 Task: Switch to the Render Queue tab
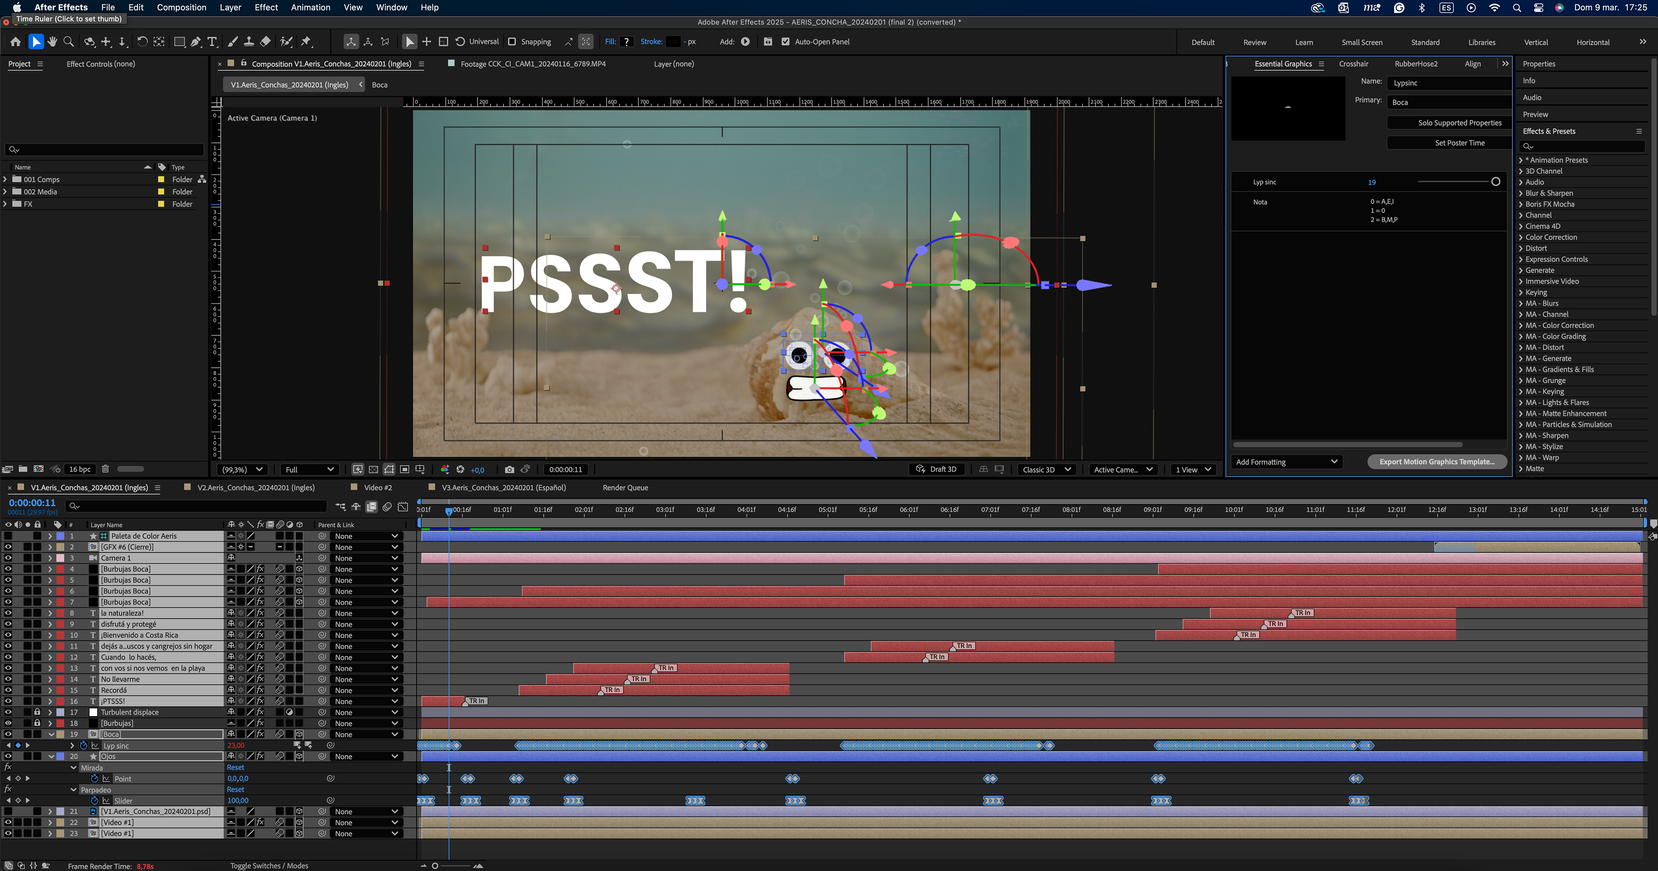[625, 488]
